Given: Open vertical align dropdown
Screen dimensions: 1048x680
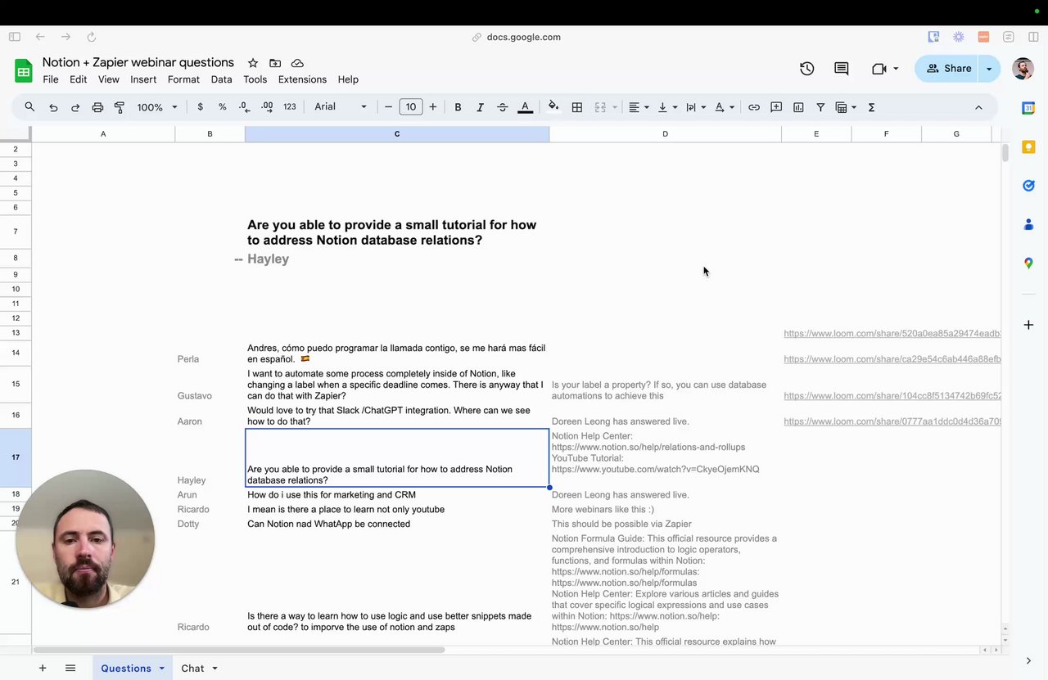Looking at the screenshot, I should pyautogui.click(x=667, y=107).
